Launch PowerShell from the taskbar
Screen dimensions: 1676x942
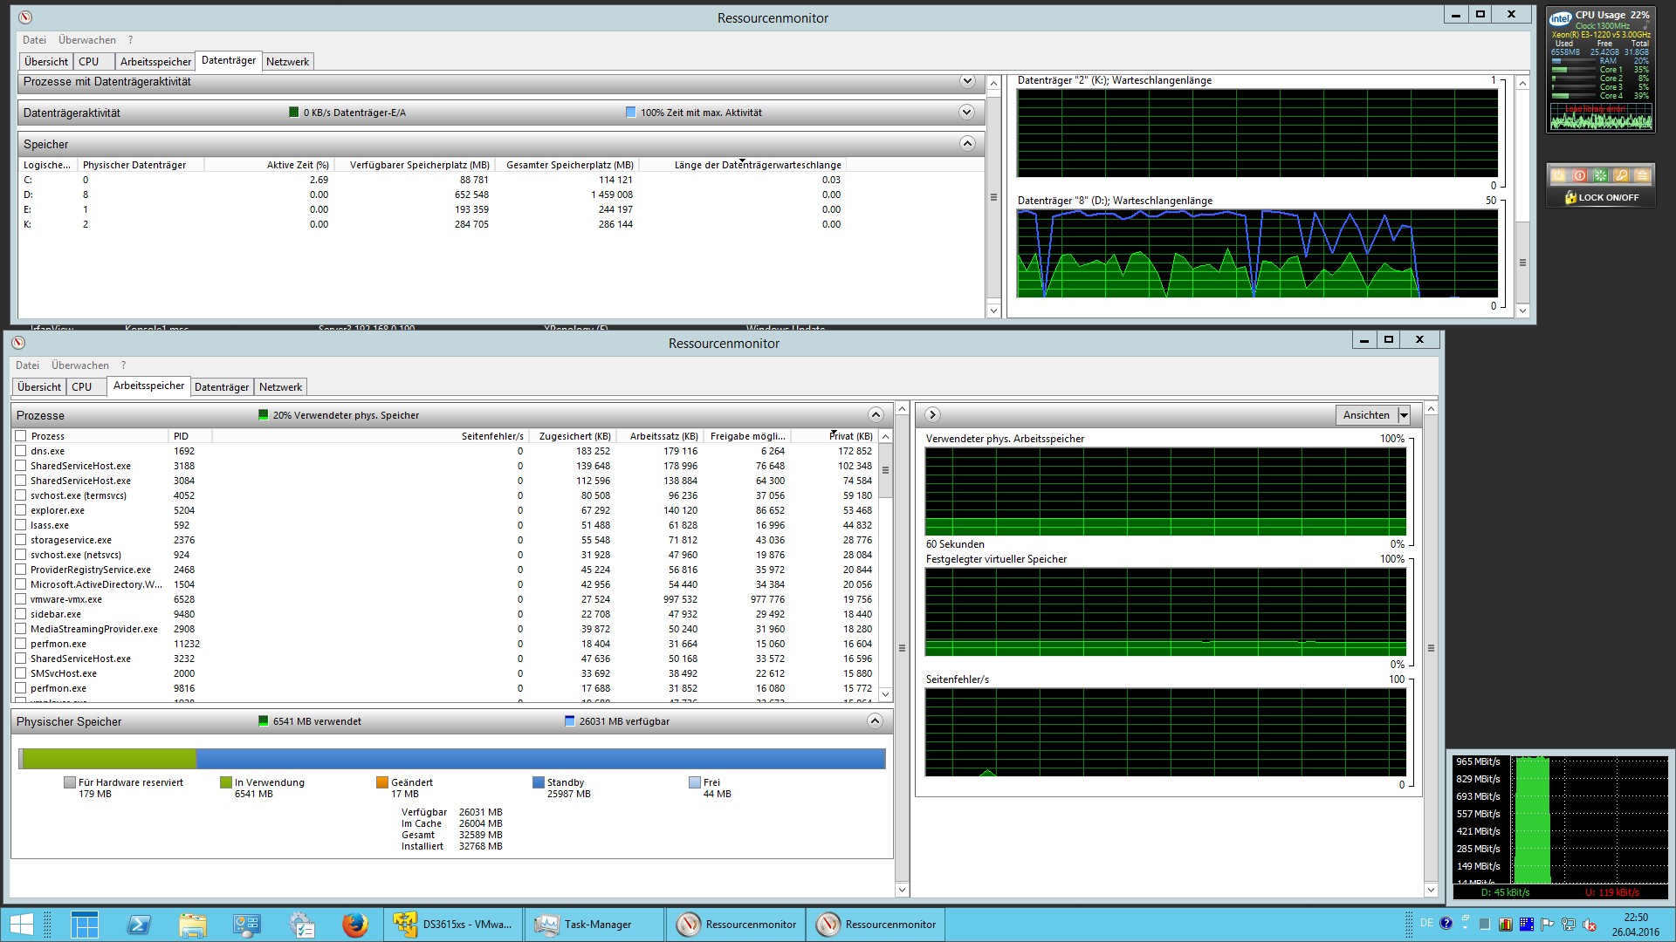pos(139,925)
